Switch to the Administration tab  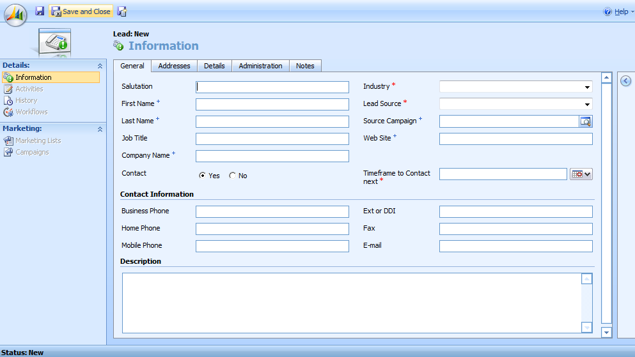tap(260, 66)
